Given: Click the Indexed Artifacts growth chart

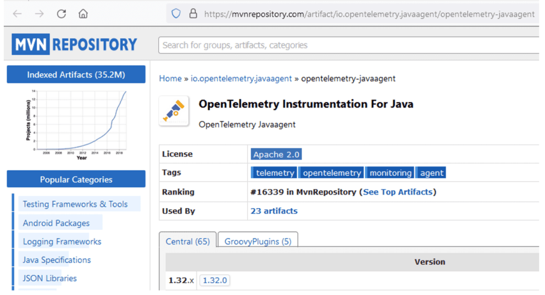Looking at the screenshot, I should [x=76, y=122].
